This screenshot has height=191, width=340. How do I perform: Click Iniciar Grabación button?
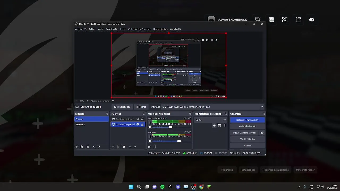click(x=247, y=126)
